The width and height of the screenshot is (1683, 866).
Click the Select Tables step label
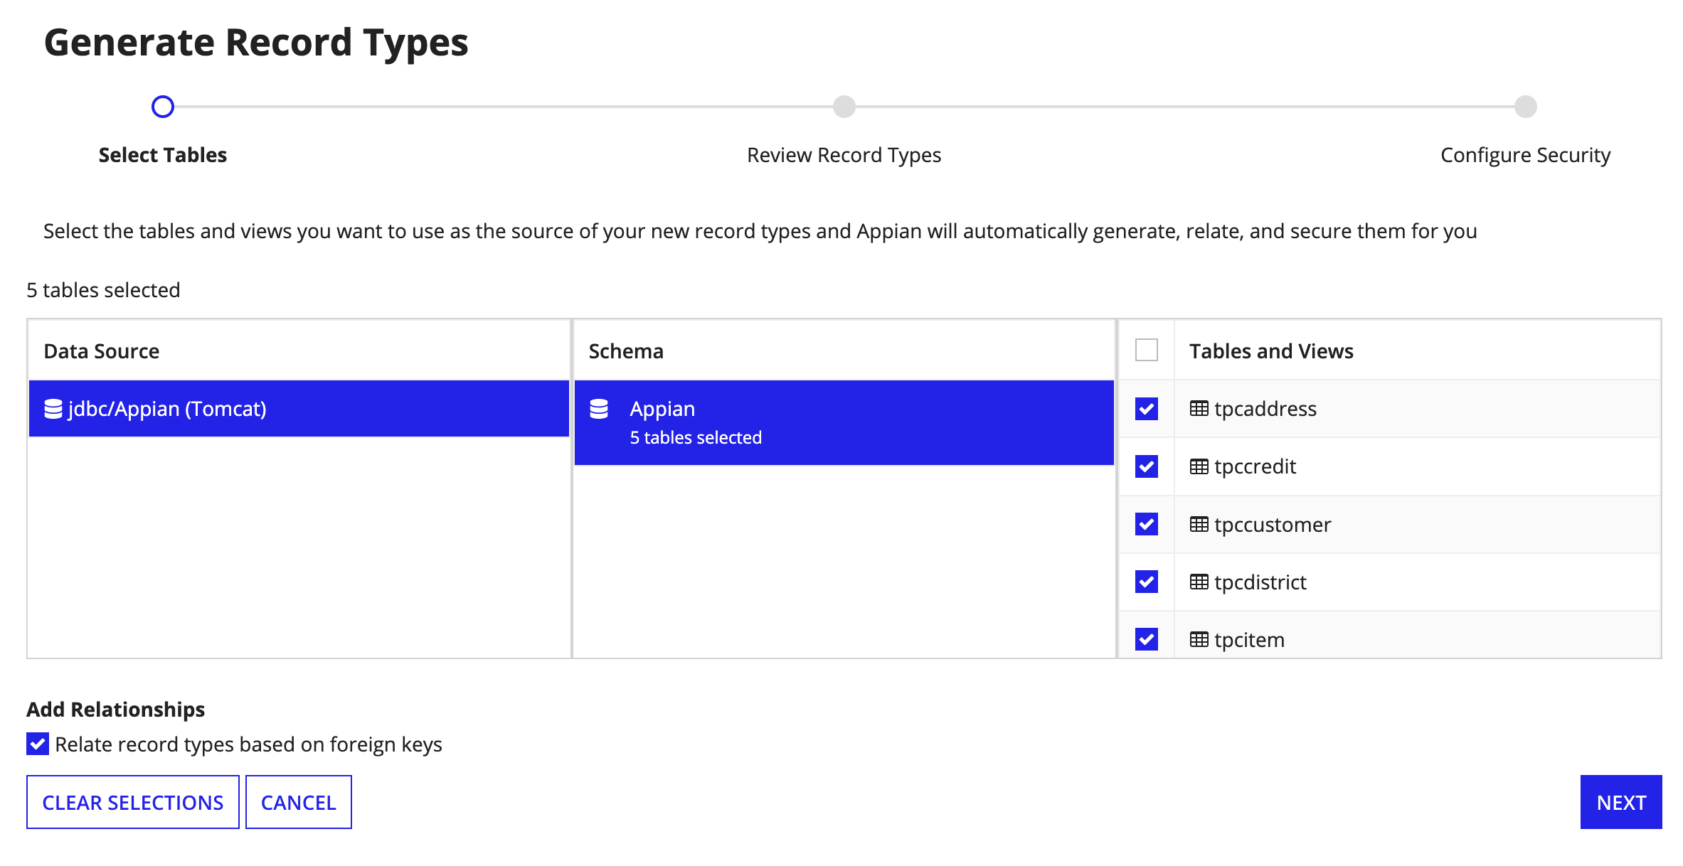[x=163, y=155]
